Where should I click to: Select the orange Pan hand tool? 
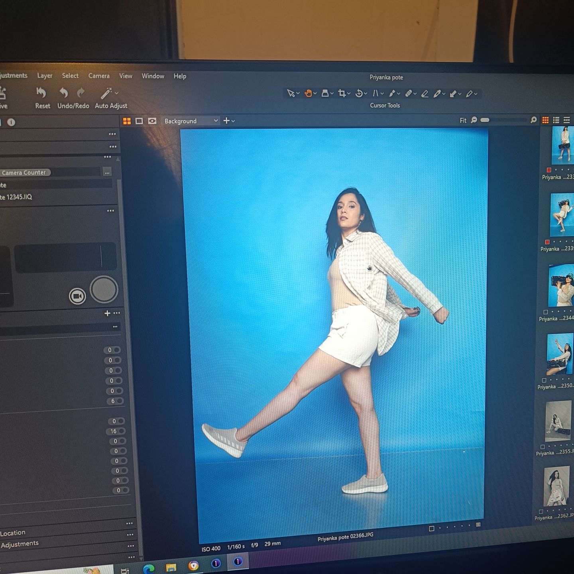click(308, 93)
